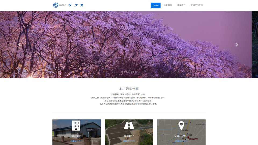Click the 株式会社タナカ company logo

coord(68,5)
